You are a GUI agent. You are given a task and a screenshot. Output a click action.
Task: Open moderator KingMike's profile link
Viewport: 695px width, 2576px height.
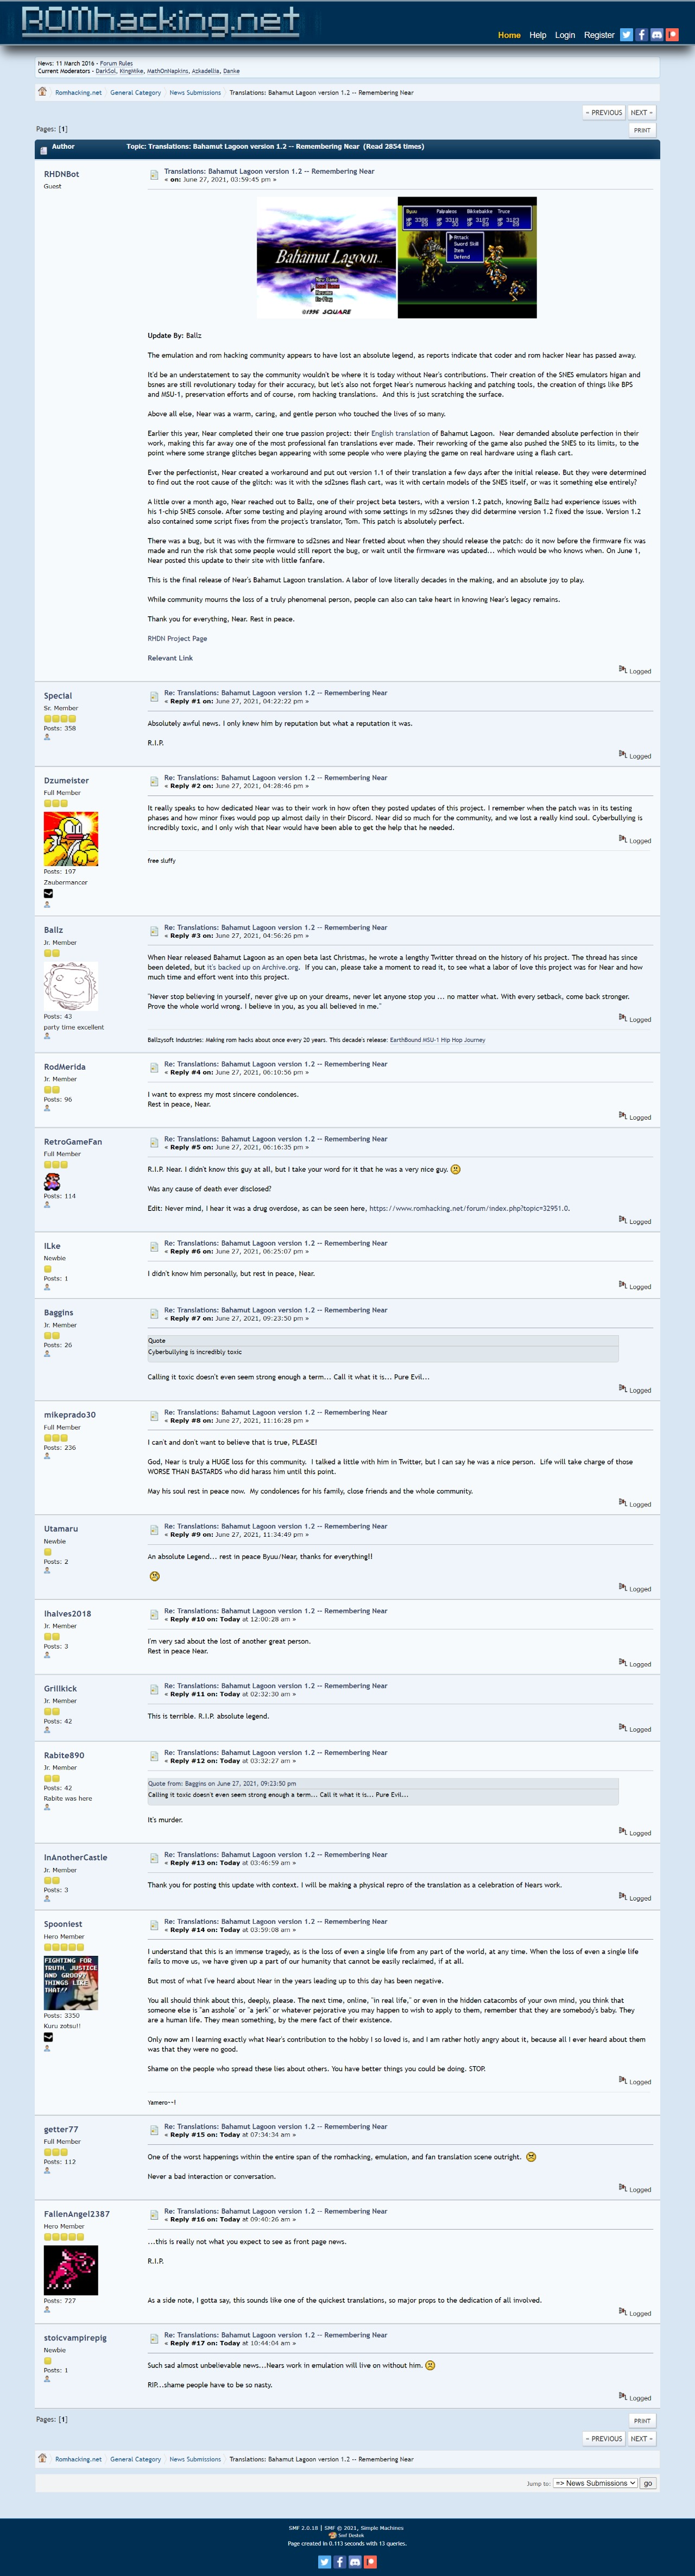tap(131, 71)
